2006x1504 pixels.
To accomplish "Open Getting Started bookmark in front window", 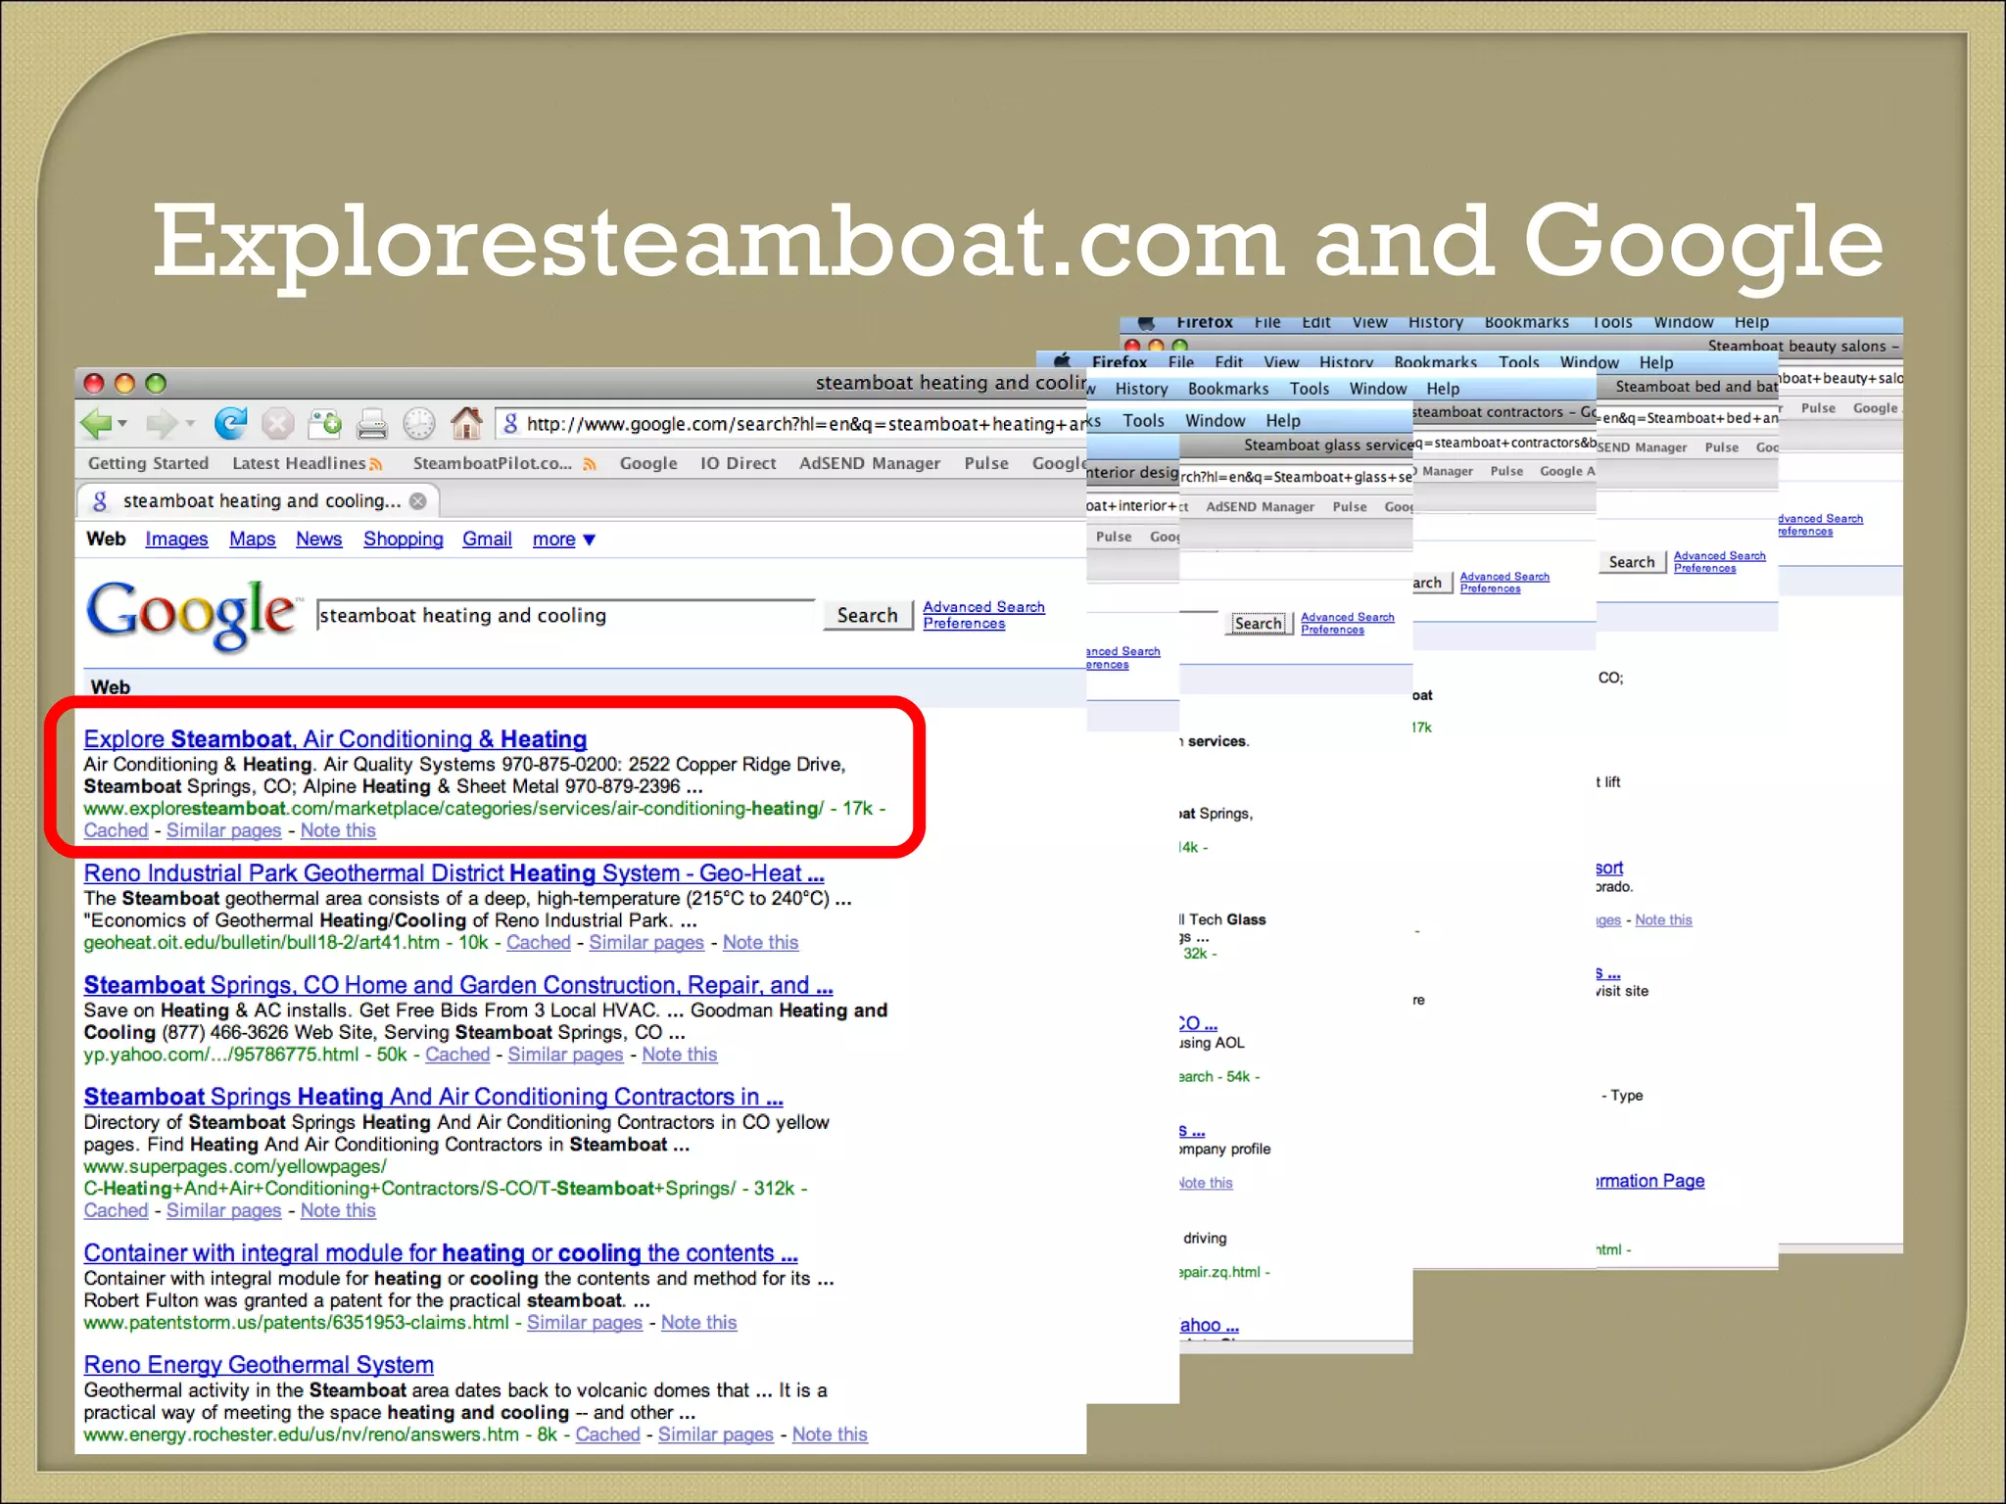I will (148, 463).
